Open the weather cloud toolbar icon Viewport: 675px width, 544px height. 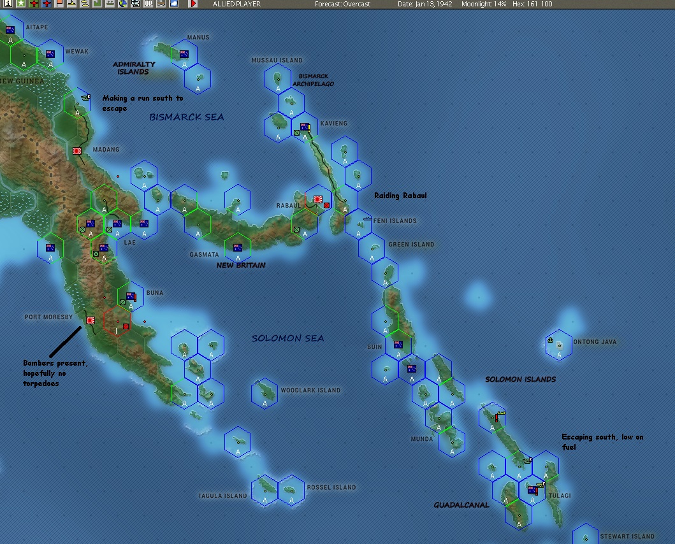[x=174, y=3]
